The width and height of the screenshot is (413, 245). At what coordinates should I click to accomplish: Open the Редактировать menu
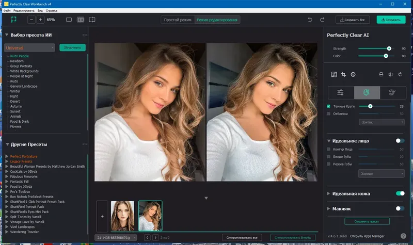[x=24, y=10]
